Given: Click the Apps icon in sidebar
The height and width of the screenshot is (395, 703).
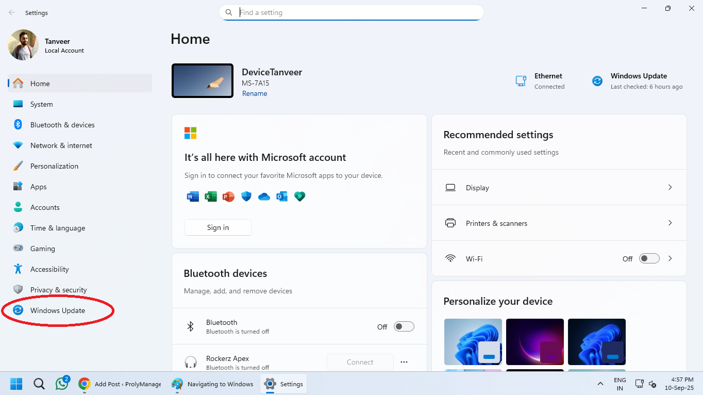Looking at the screenshot, I should (18, 186).
